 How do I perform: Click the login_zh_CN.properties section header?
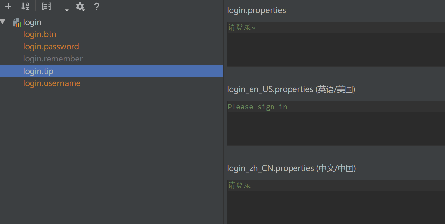coord(291,168)
